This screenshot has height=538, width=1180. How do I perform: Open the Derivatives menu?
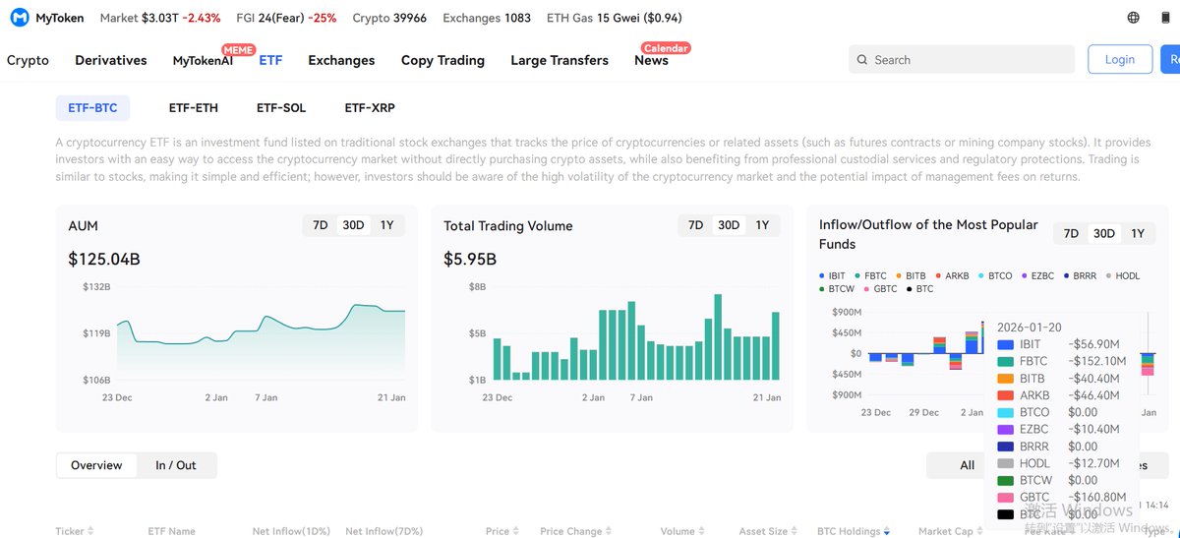pos(111,60)
